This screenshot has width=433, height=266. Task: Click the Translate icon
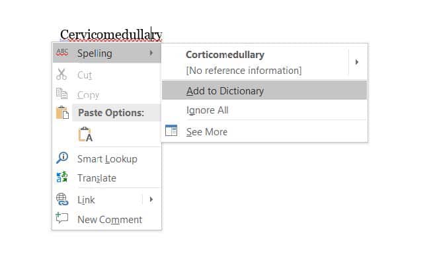click(x=62, y=177)
